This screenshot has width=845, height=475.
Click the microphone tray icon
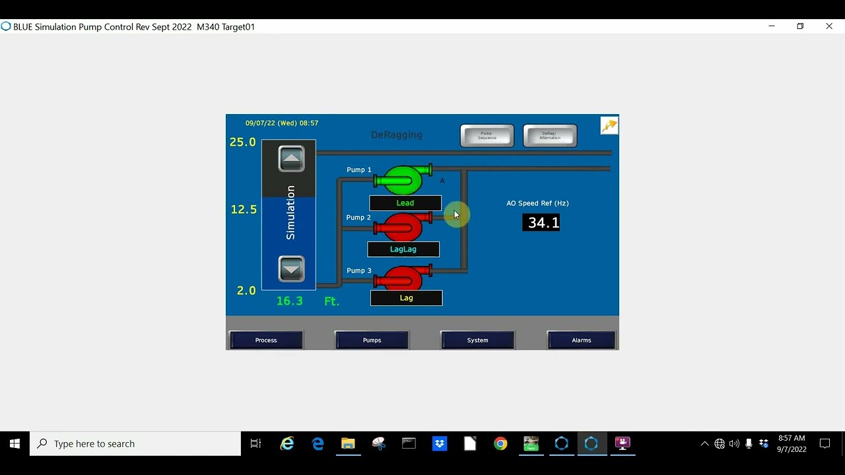coord(749,444)
